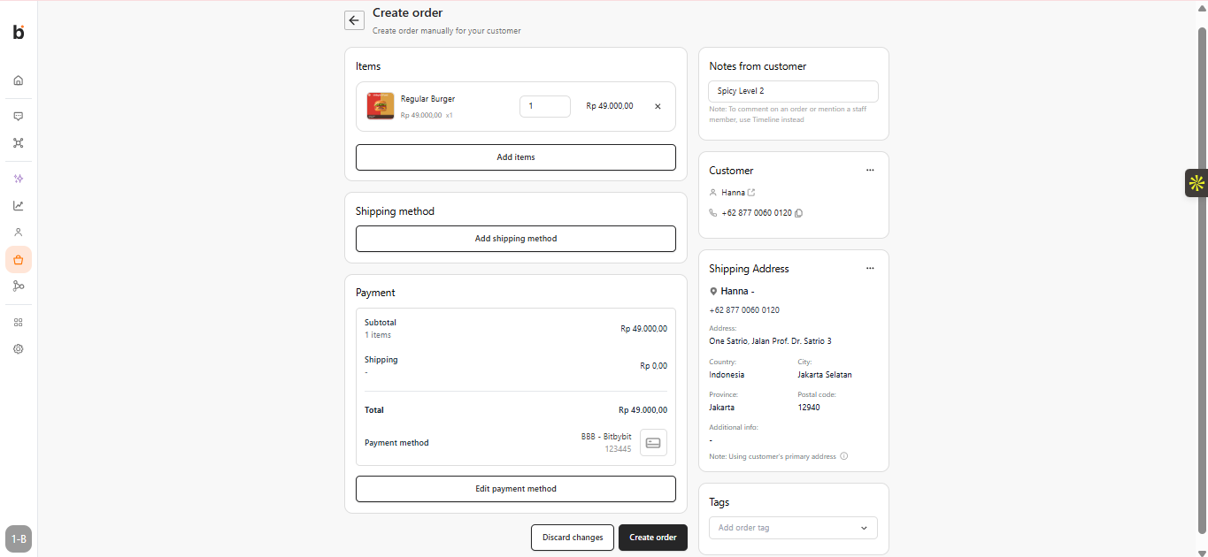1208x557 pixels.
Task: Click Jakarta Selatan city value
Action: point(825,375)
